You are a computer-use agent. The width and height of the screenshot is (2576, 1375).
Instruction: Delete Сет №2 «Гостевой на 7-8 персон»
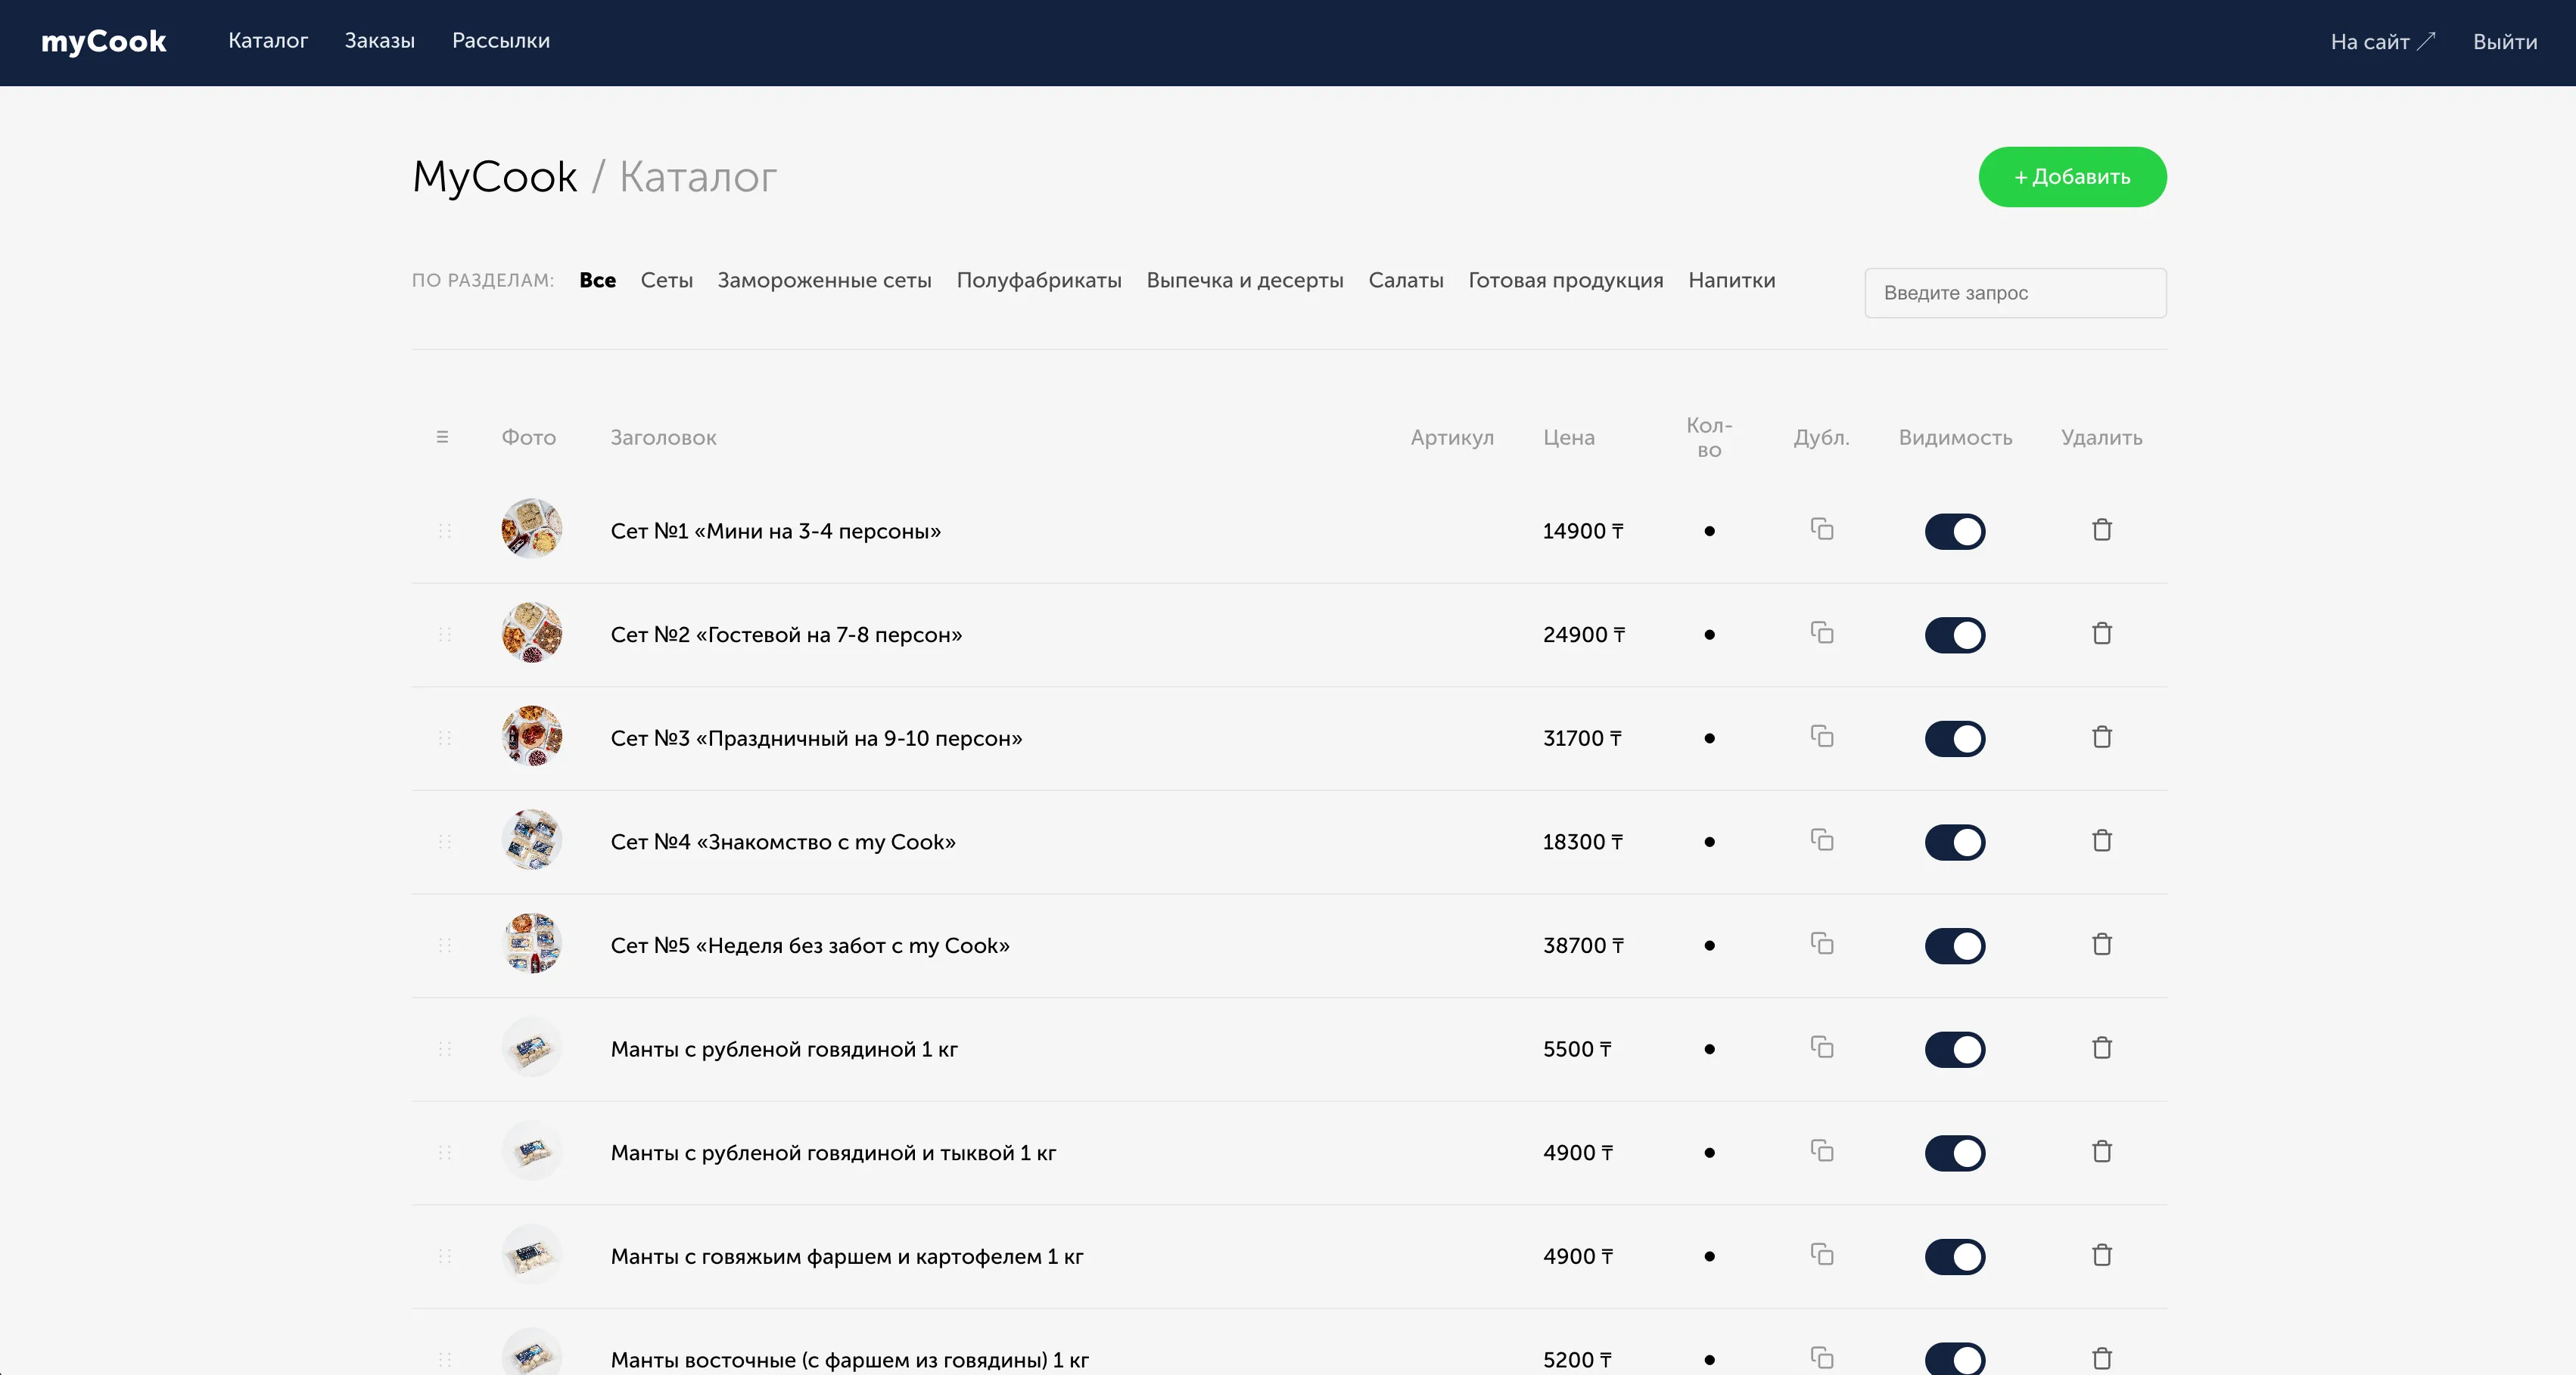click(x=2102, y=634)
